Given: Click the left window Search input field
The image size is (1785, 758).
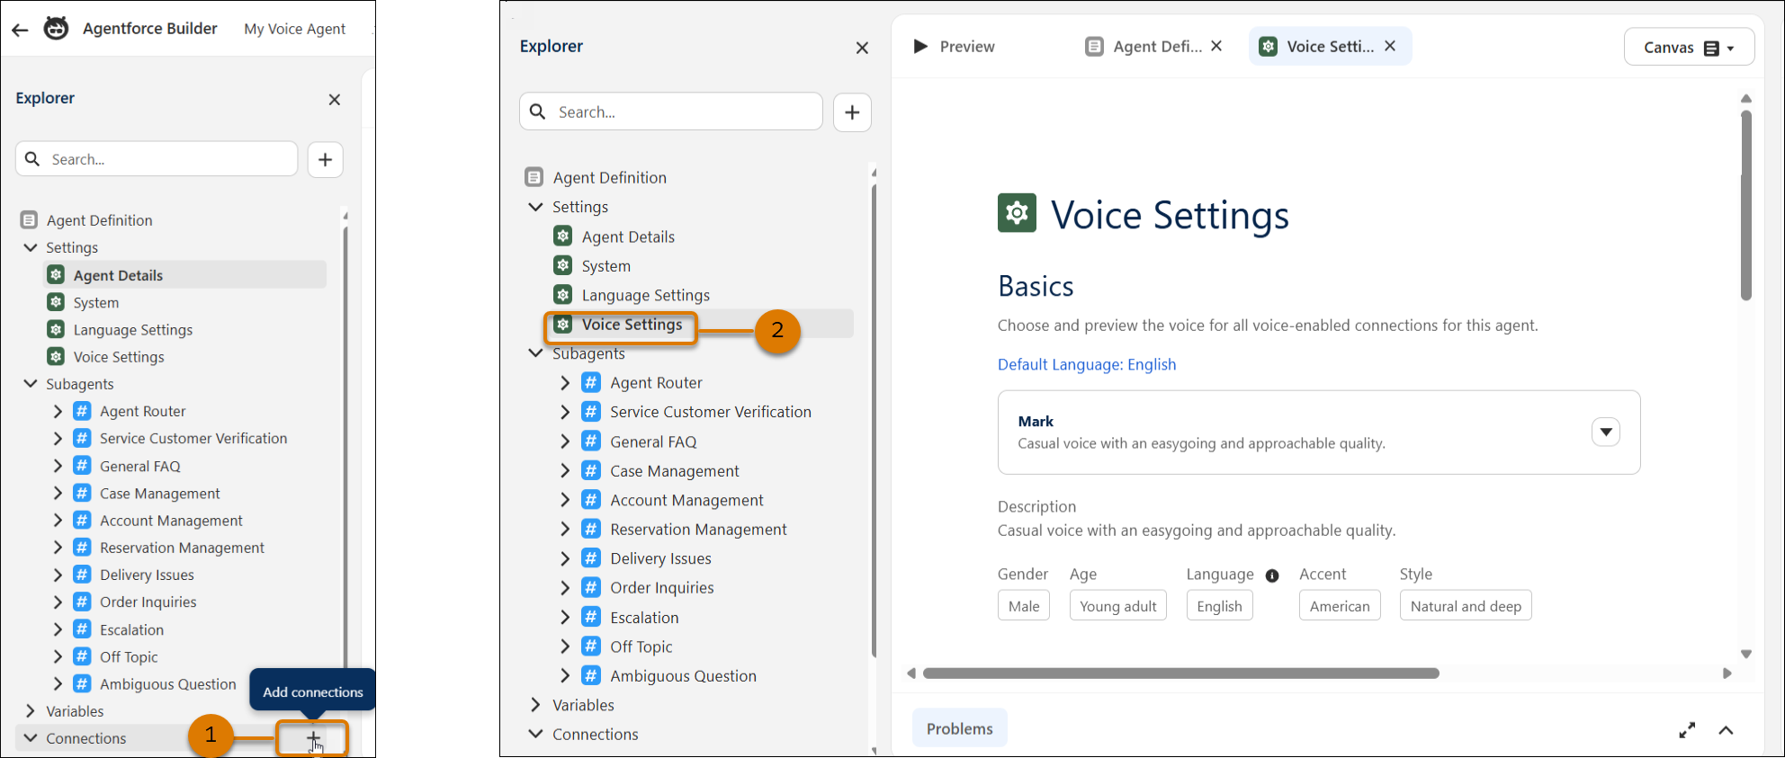Looking at the screenshot, I should [157, 159].
